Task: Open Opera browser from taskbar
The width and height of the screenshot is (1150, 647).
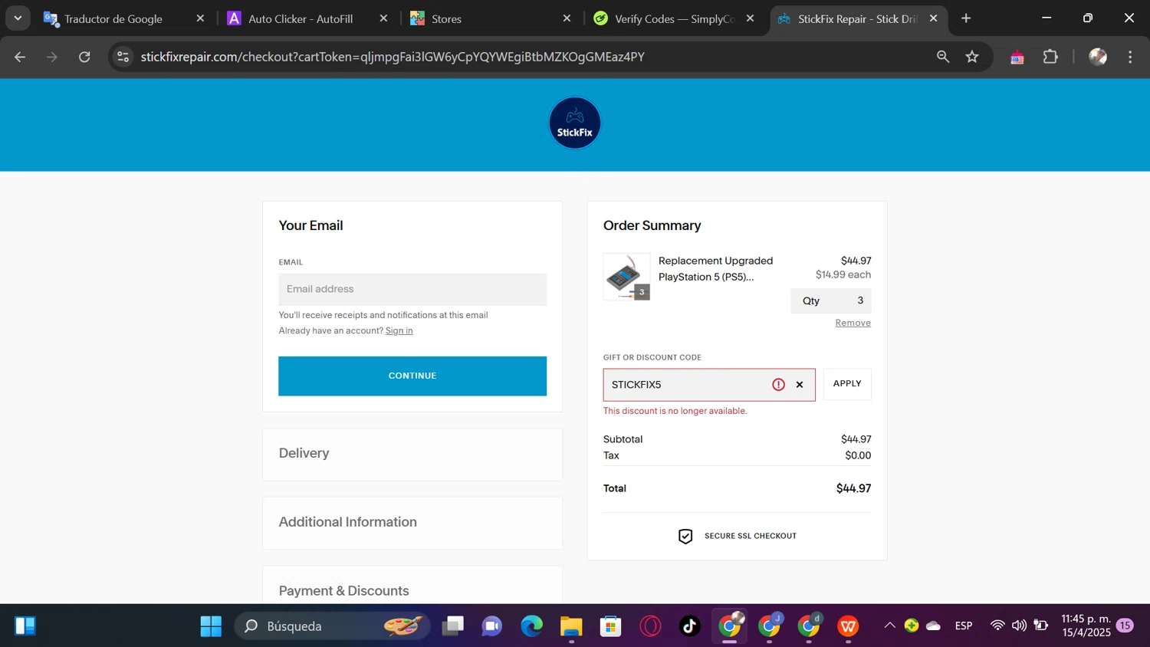Action: [650, 626]
